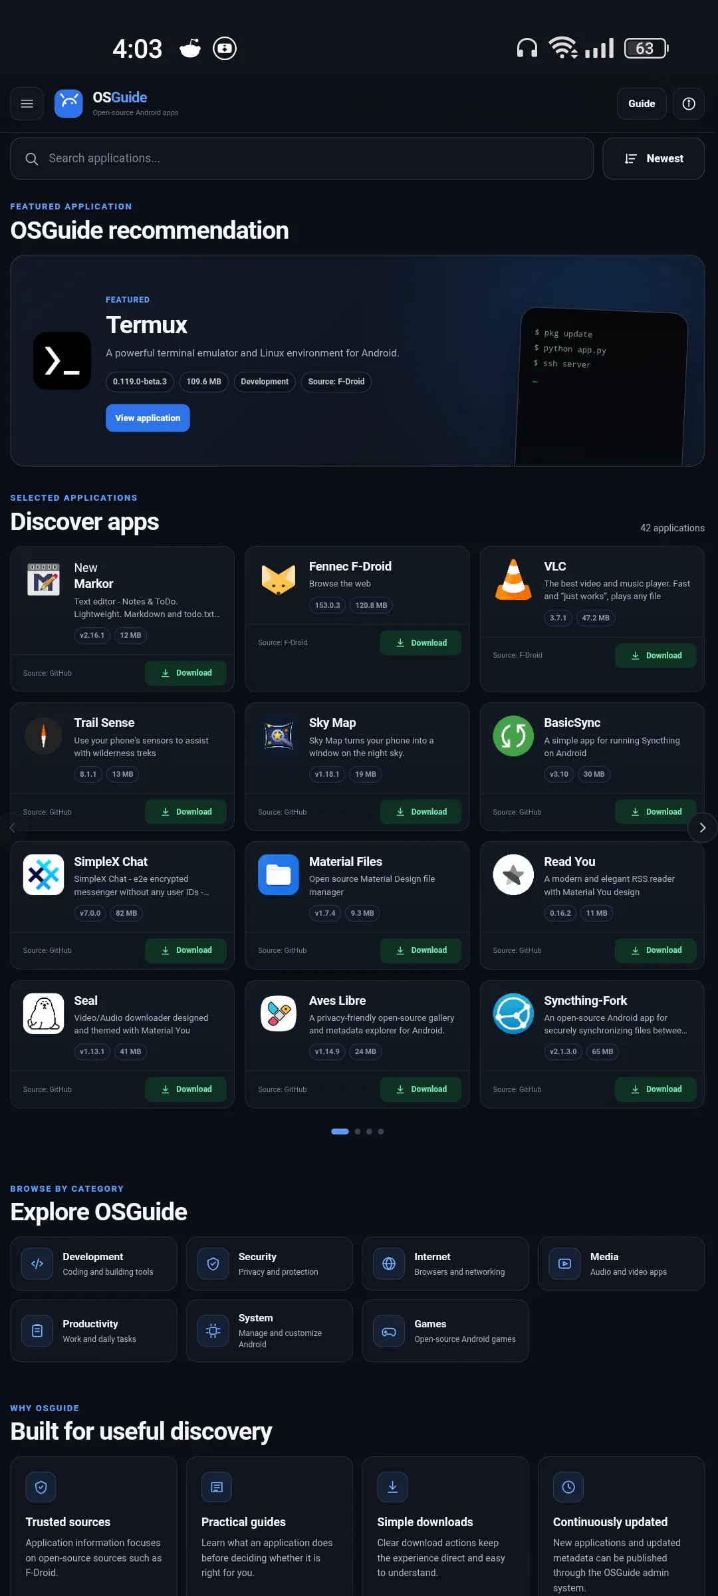Click View application for Termux
Viewport: 718px width, 1596px height.
[148, 418]
